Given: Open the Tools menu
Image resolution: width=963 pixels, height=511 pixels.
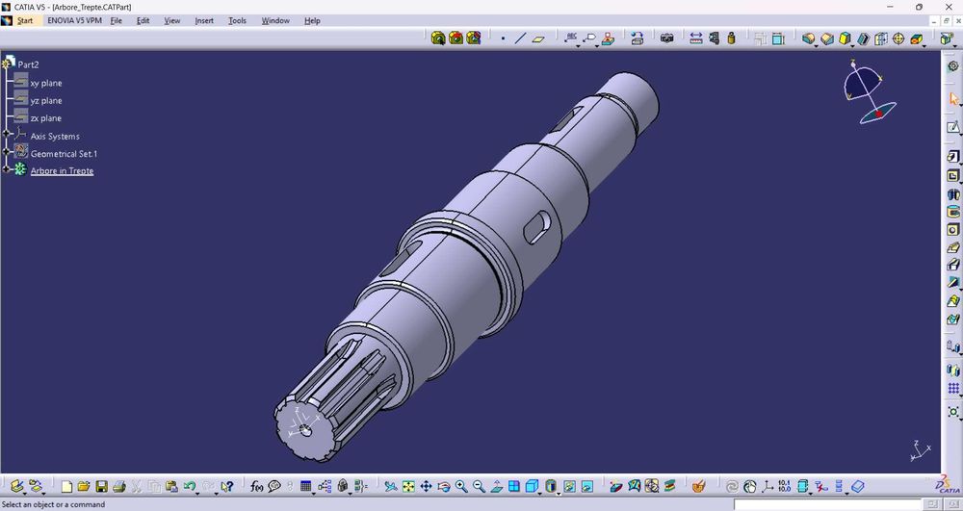Looking at the screenshot, I should coord(237,21).
